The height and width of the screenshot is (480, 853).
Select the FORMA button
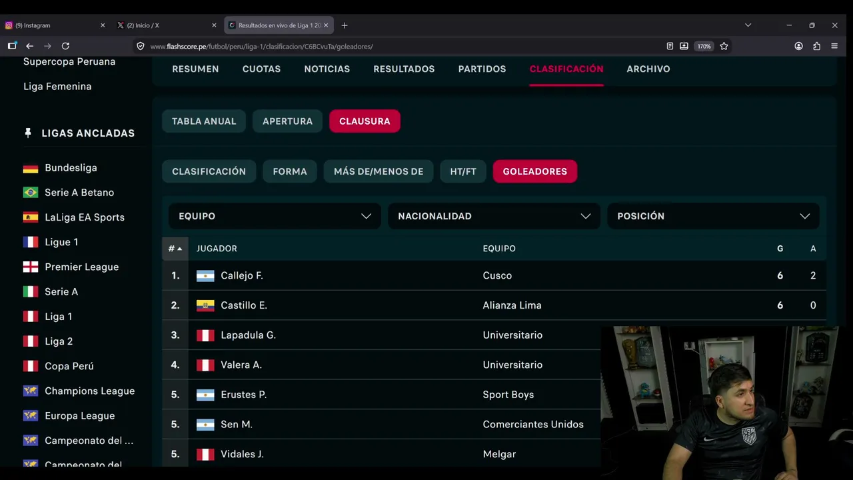click(290, 171)
